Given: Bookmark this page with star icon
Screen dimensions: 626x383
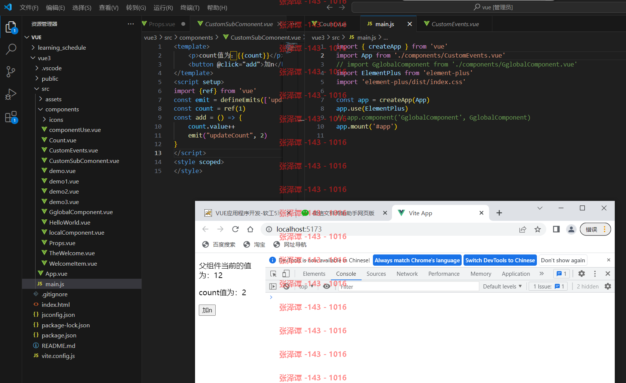Looking at the screenshot, I should pos(538,229).
